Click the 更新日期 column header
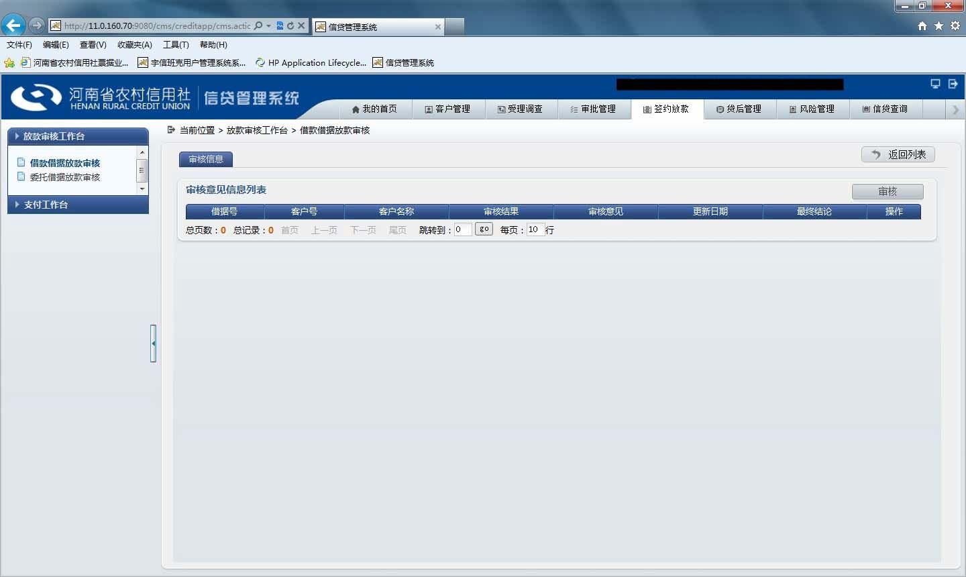The width and height of the screenshot is (966, 577). [x=710, y=211]
